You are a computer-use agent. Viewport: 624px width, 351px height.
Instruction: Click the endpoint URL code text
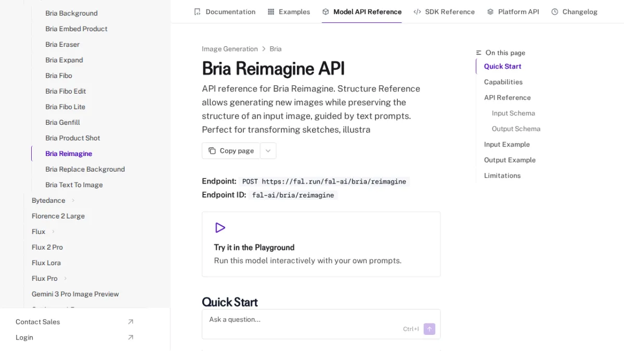[324, 181]
